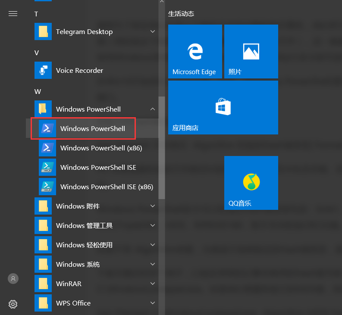
Task: Open Telegram Desktop folder entry
Action: point(84,32)
